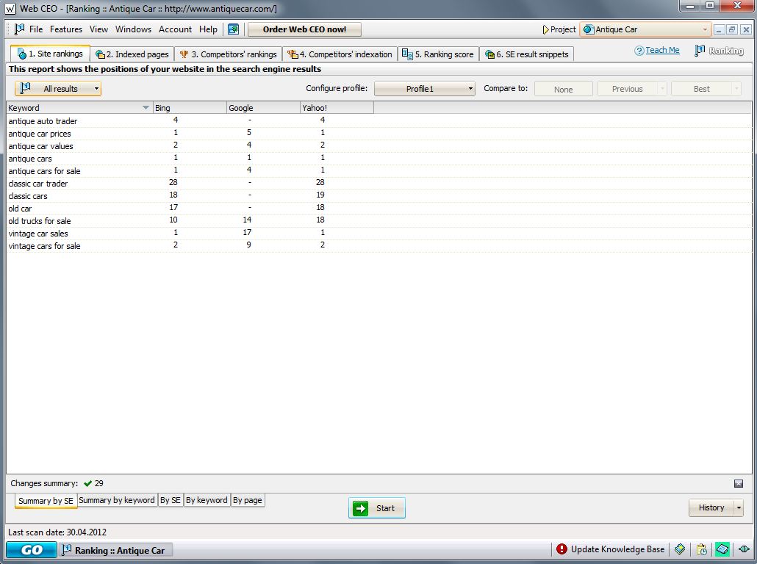The height and width of the screenshot is (564, 757).
Task: Collapse the changes summary panel icon
Action: pos(739,483)
